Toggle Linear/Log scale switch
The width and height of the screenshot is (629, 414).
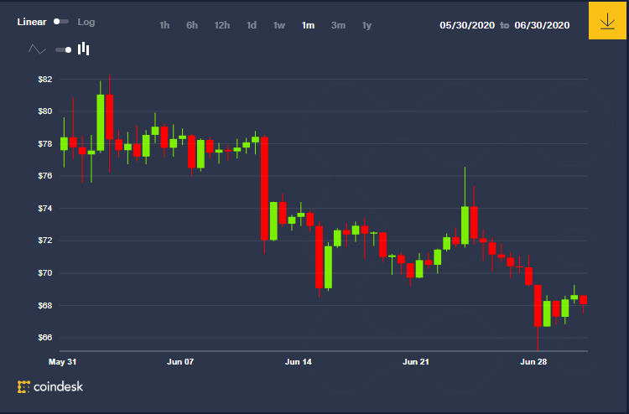61,22
